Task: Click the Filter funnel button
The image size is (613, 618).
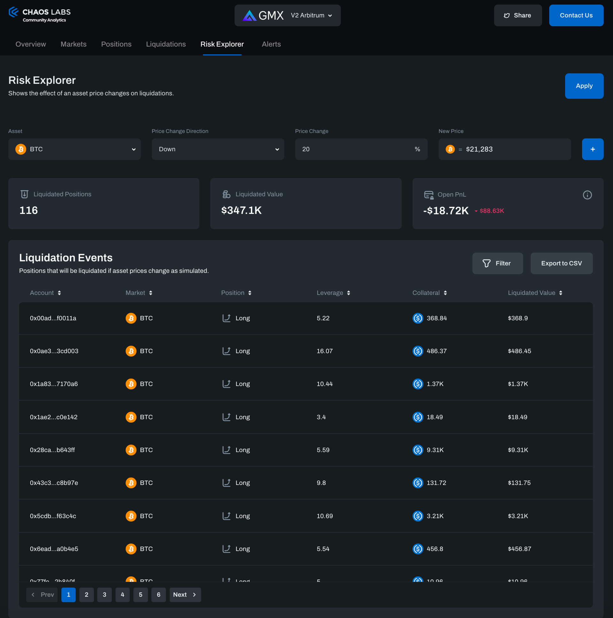Action: (x=497, y=263)
